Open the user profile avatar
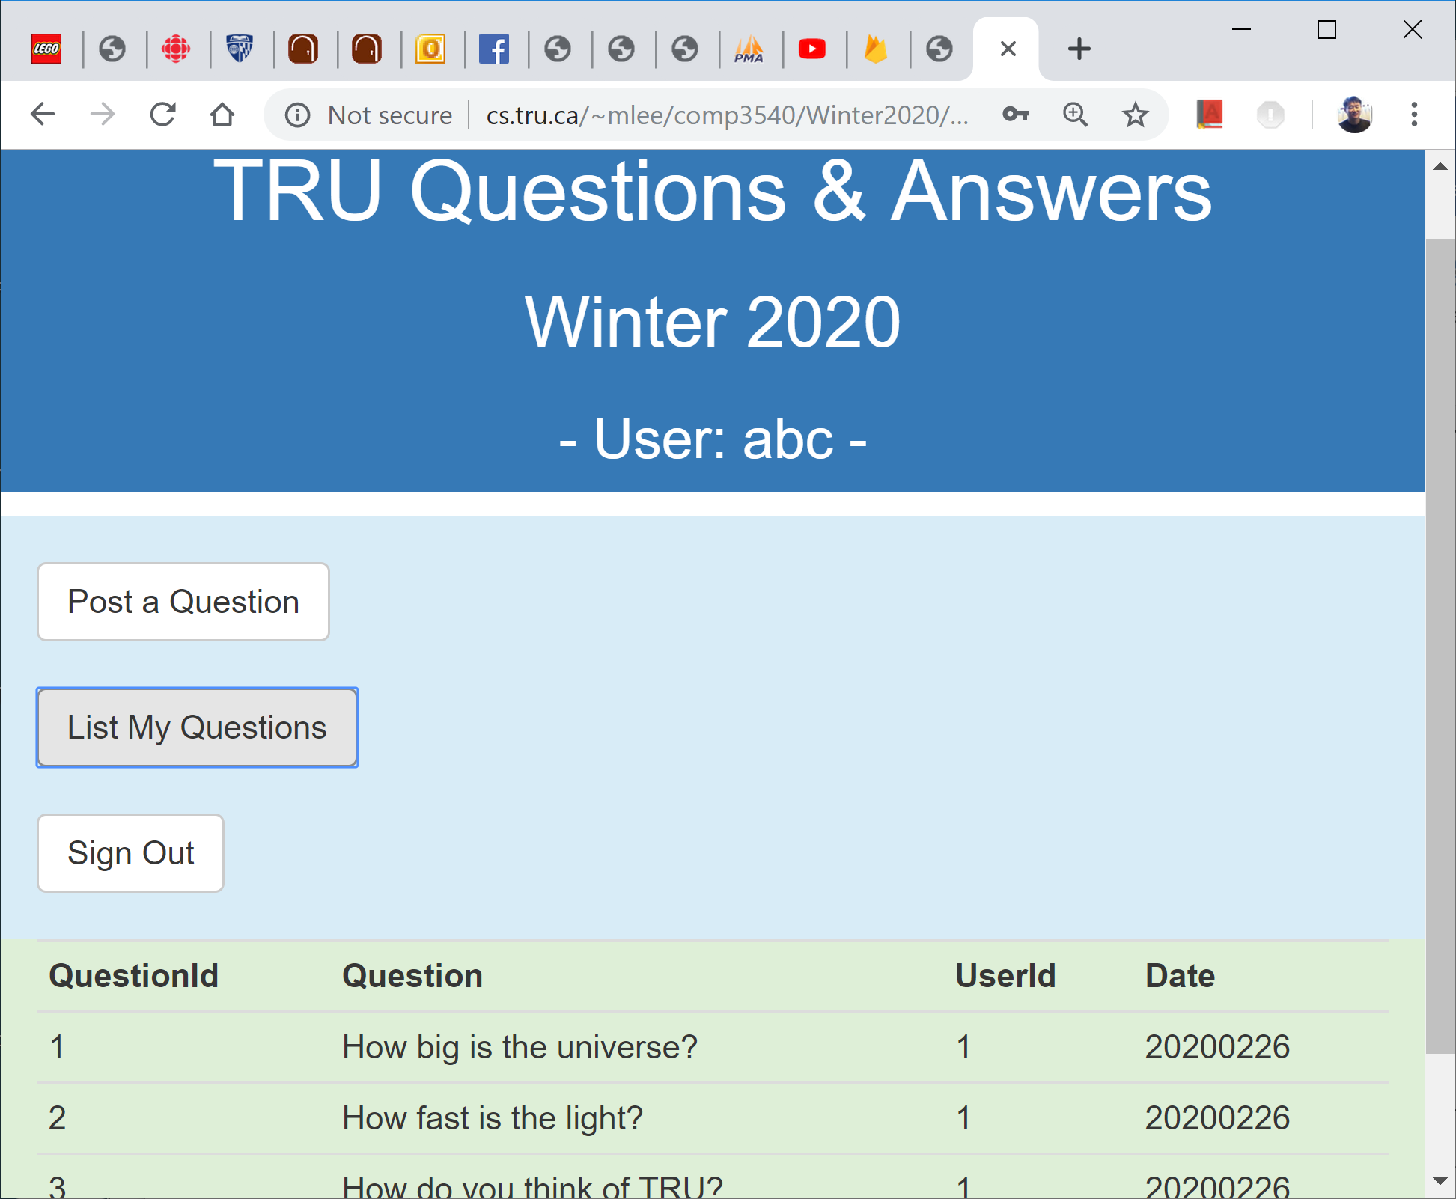This screenshot has height=1199, width=1456. point(1354,115)
